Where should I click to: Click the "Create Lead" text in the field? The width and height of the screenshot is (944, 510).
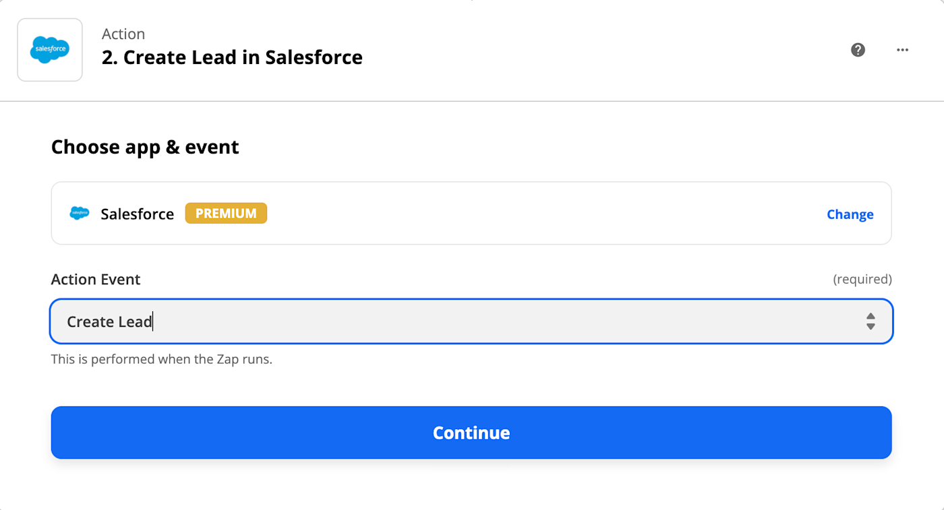click(x=109, y=321)
